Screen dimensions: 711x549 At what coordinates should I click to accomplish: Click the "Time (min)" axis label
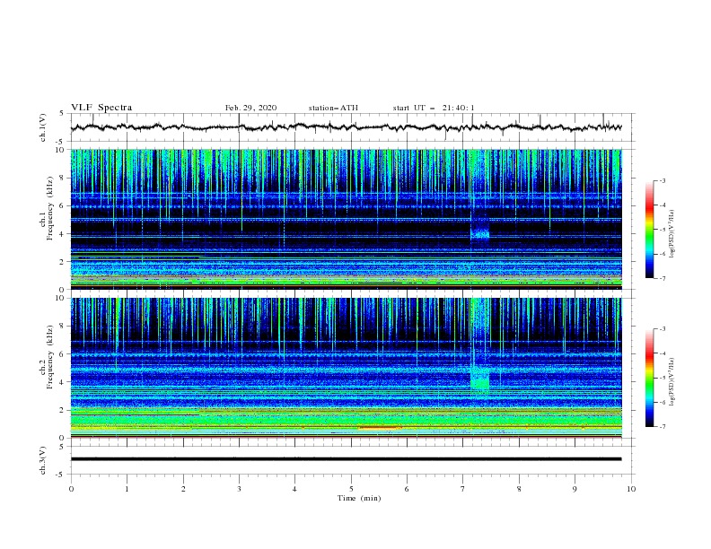[x=359, y=498]
